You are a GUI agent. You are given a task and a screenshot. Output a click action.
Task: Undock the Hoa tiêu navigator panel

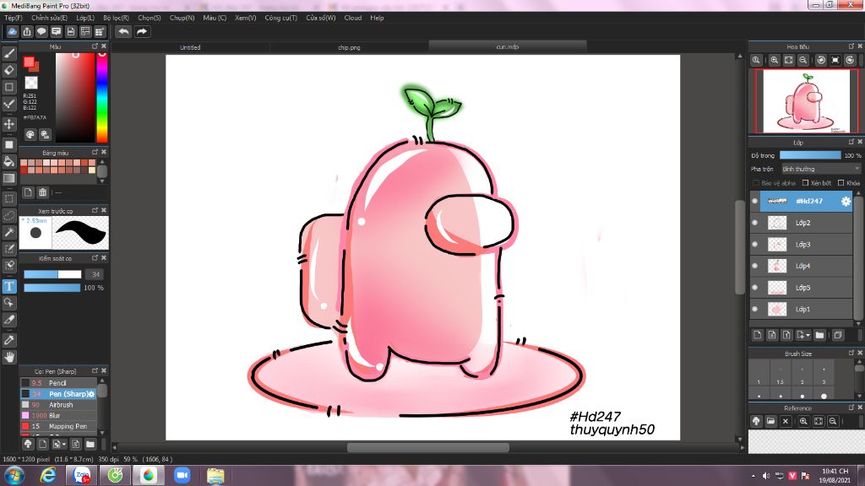coord(851,46)
